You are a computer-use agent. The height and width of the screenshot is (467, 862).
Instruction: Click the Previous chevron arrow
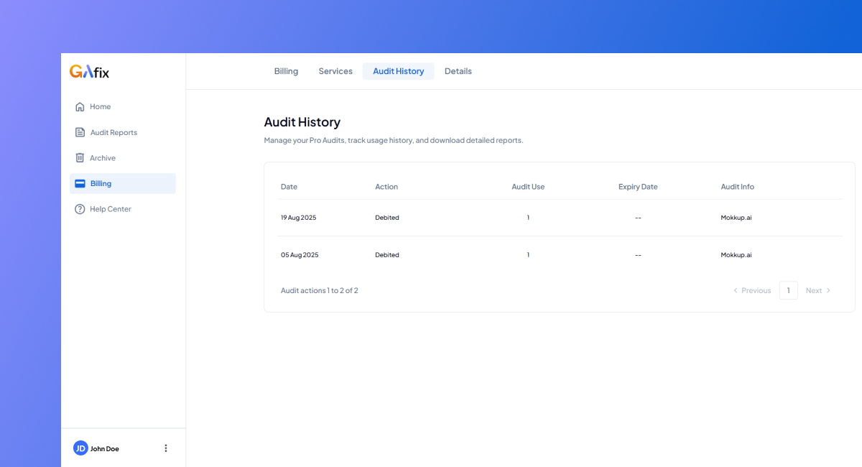(735, 291)
